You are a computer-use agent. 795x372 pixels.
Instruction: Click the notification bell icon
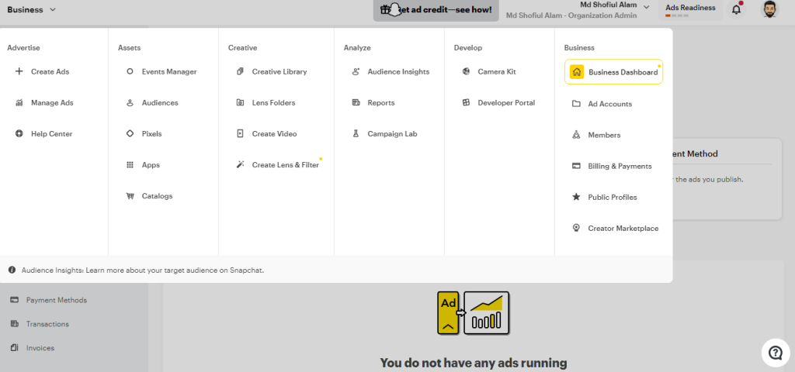pyautogui.click(x=736, y=10)
